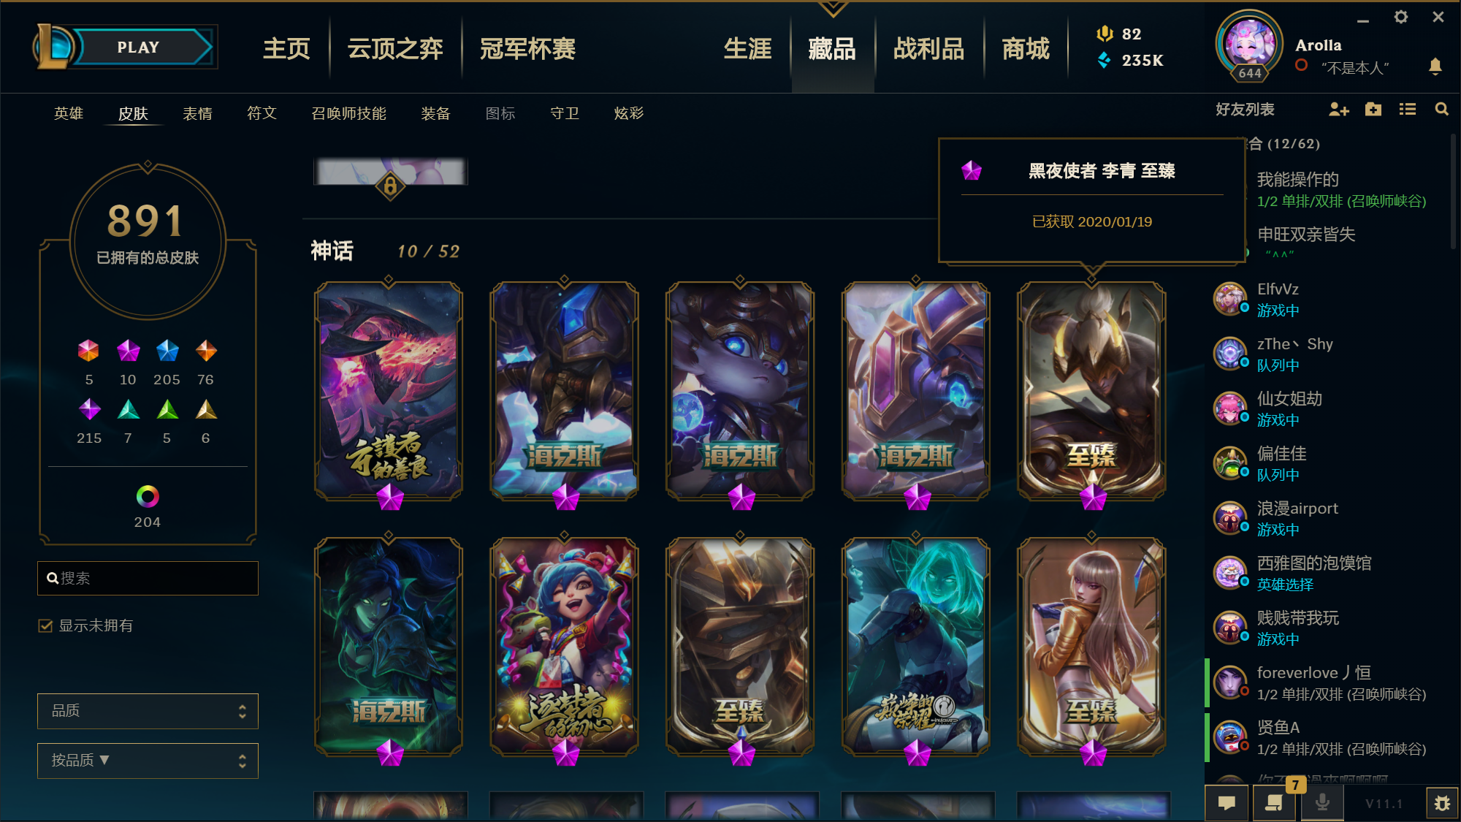Mute the voice microphone icon
1461x822 pixels.
(1322, 803)
